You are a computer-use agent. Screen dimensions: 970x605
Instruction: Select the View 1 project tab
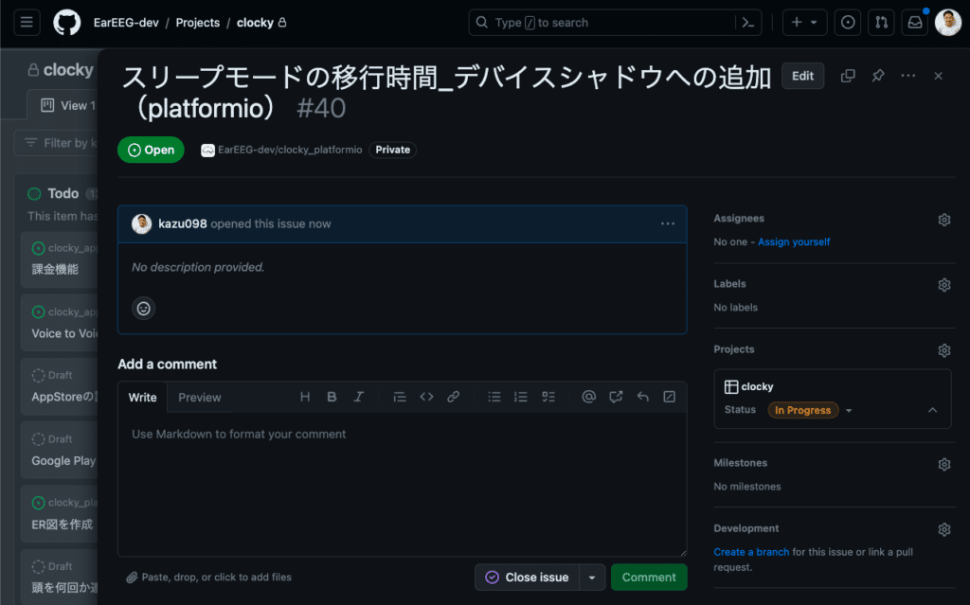[68, 106]
